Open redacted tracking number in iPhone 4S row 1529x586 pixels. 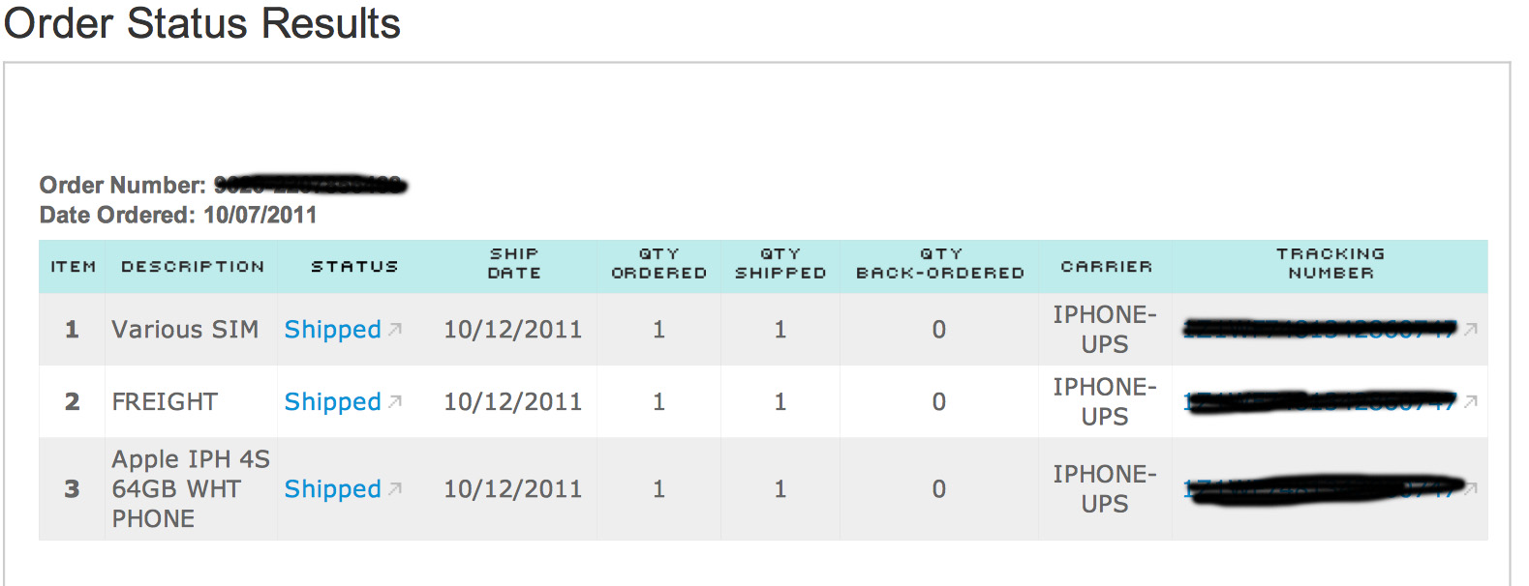coord(1323,488)
